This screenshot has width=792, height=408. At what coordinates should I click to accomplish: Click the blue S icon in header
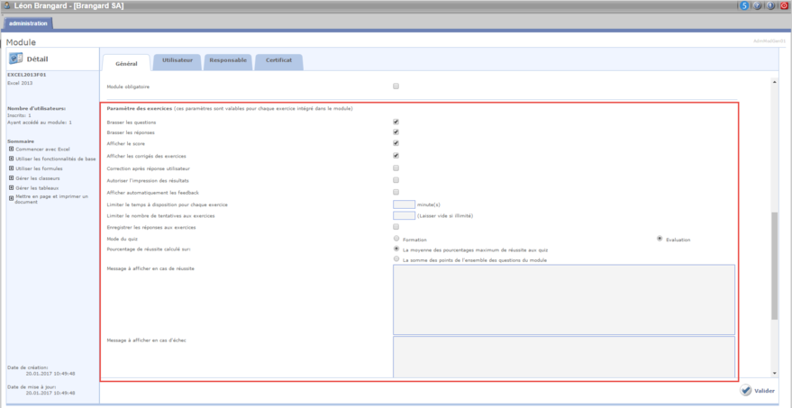744,5
